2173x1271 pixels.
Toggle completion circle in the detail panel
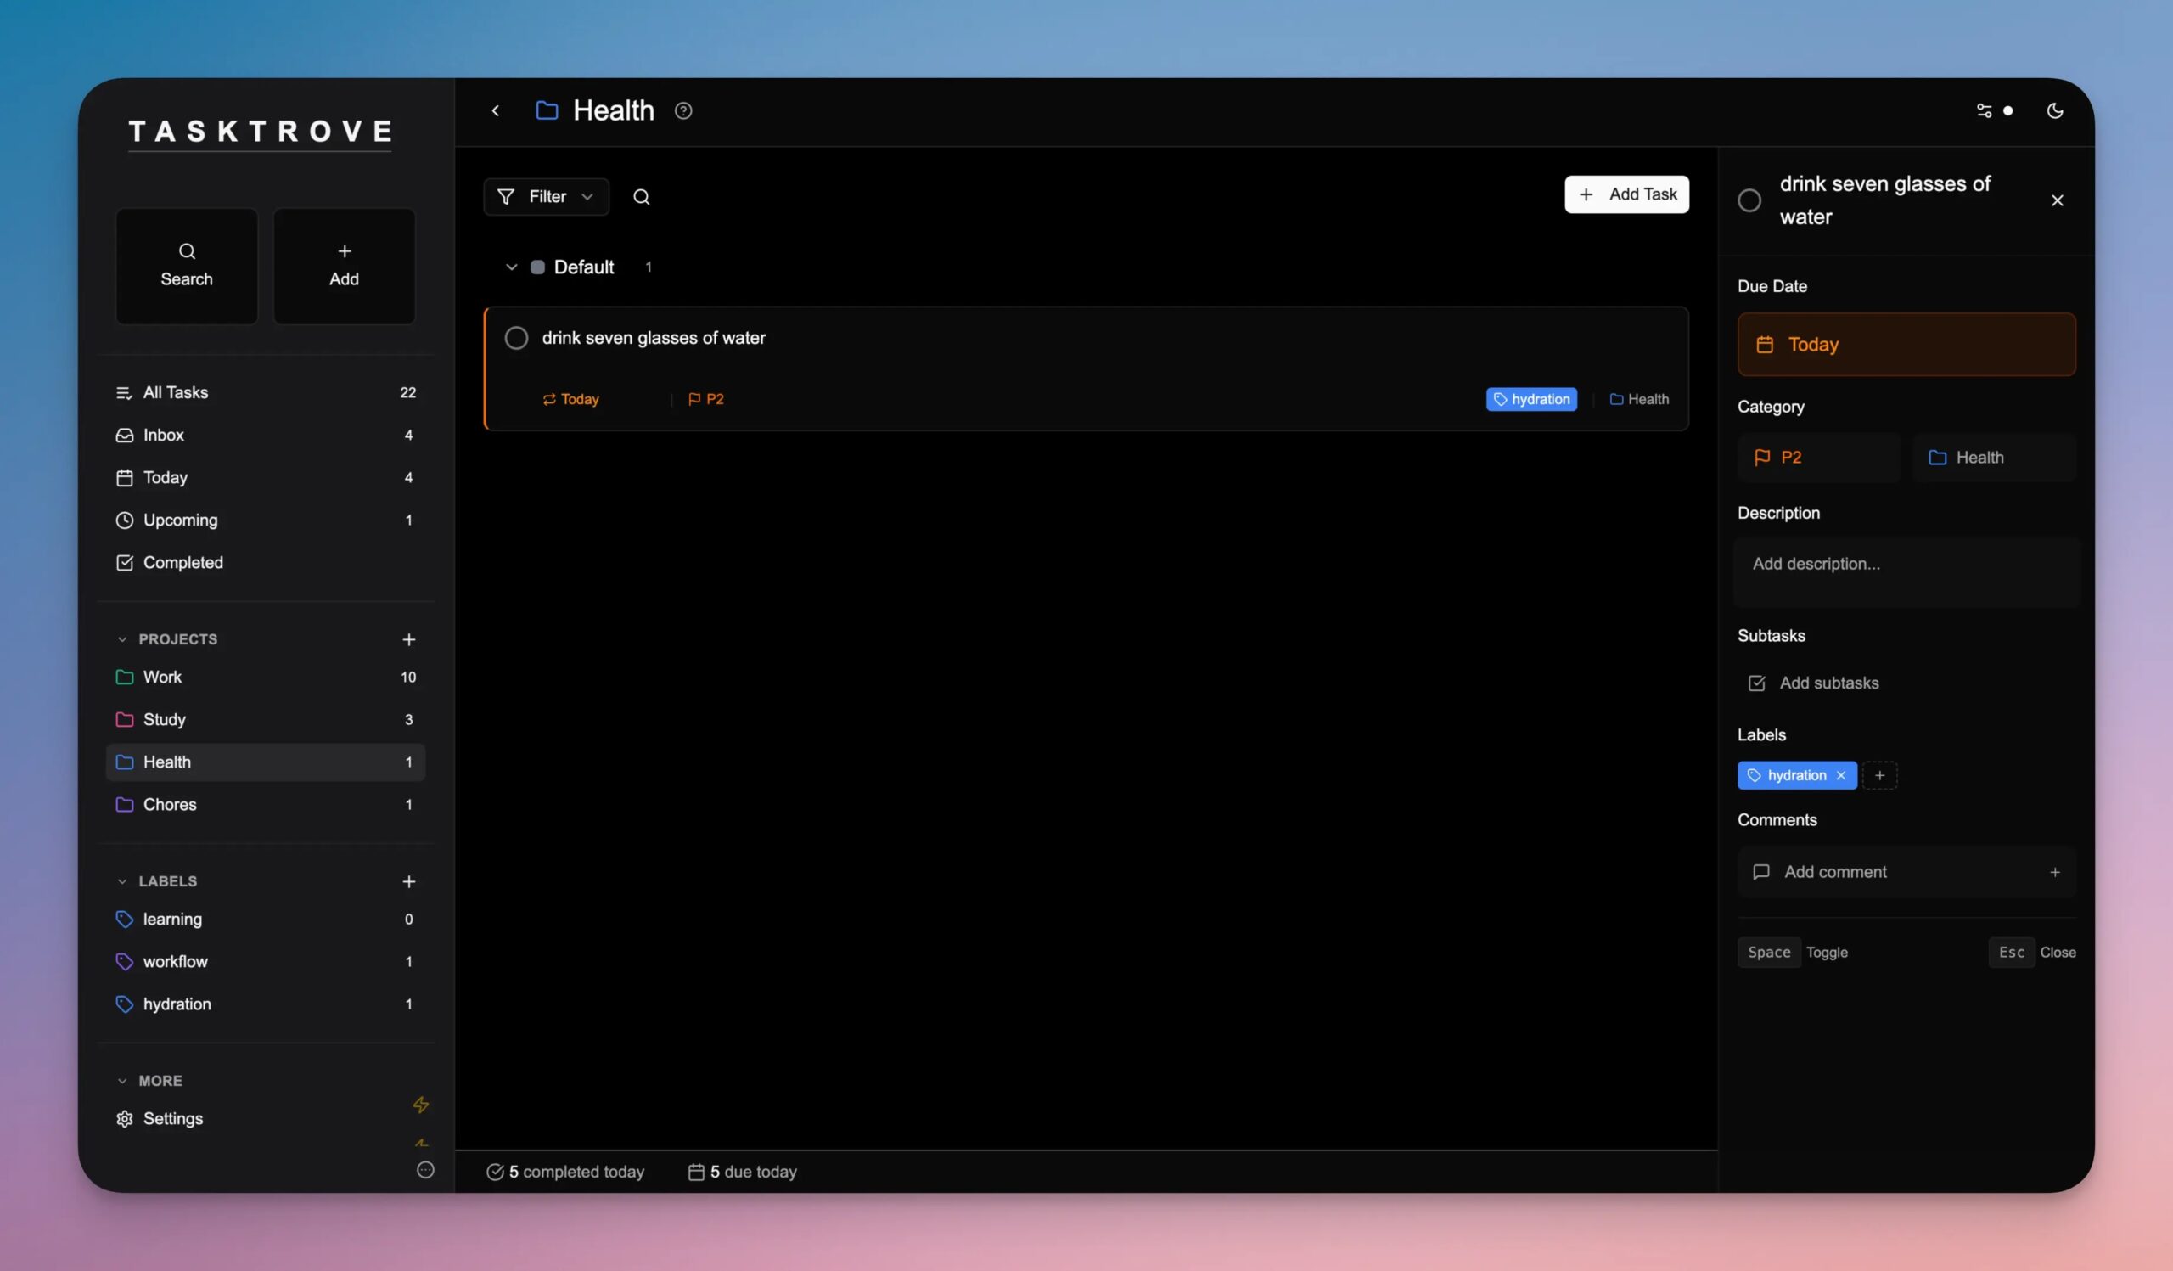tap(1749, 200)
